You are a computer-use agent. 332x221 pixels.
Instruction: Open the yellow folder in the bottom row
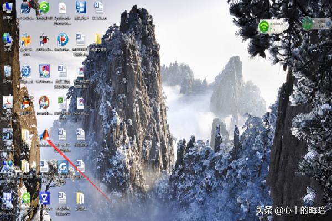80,198
